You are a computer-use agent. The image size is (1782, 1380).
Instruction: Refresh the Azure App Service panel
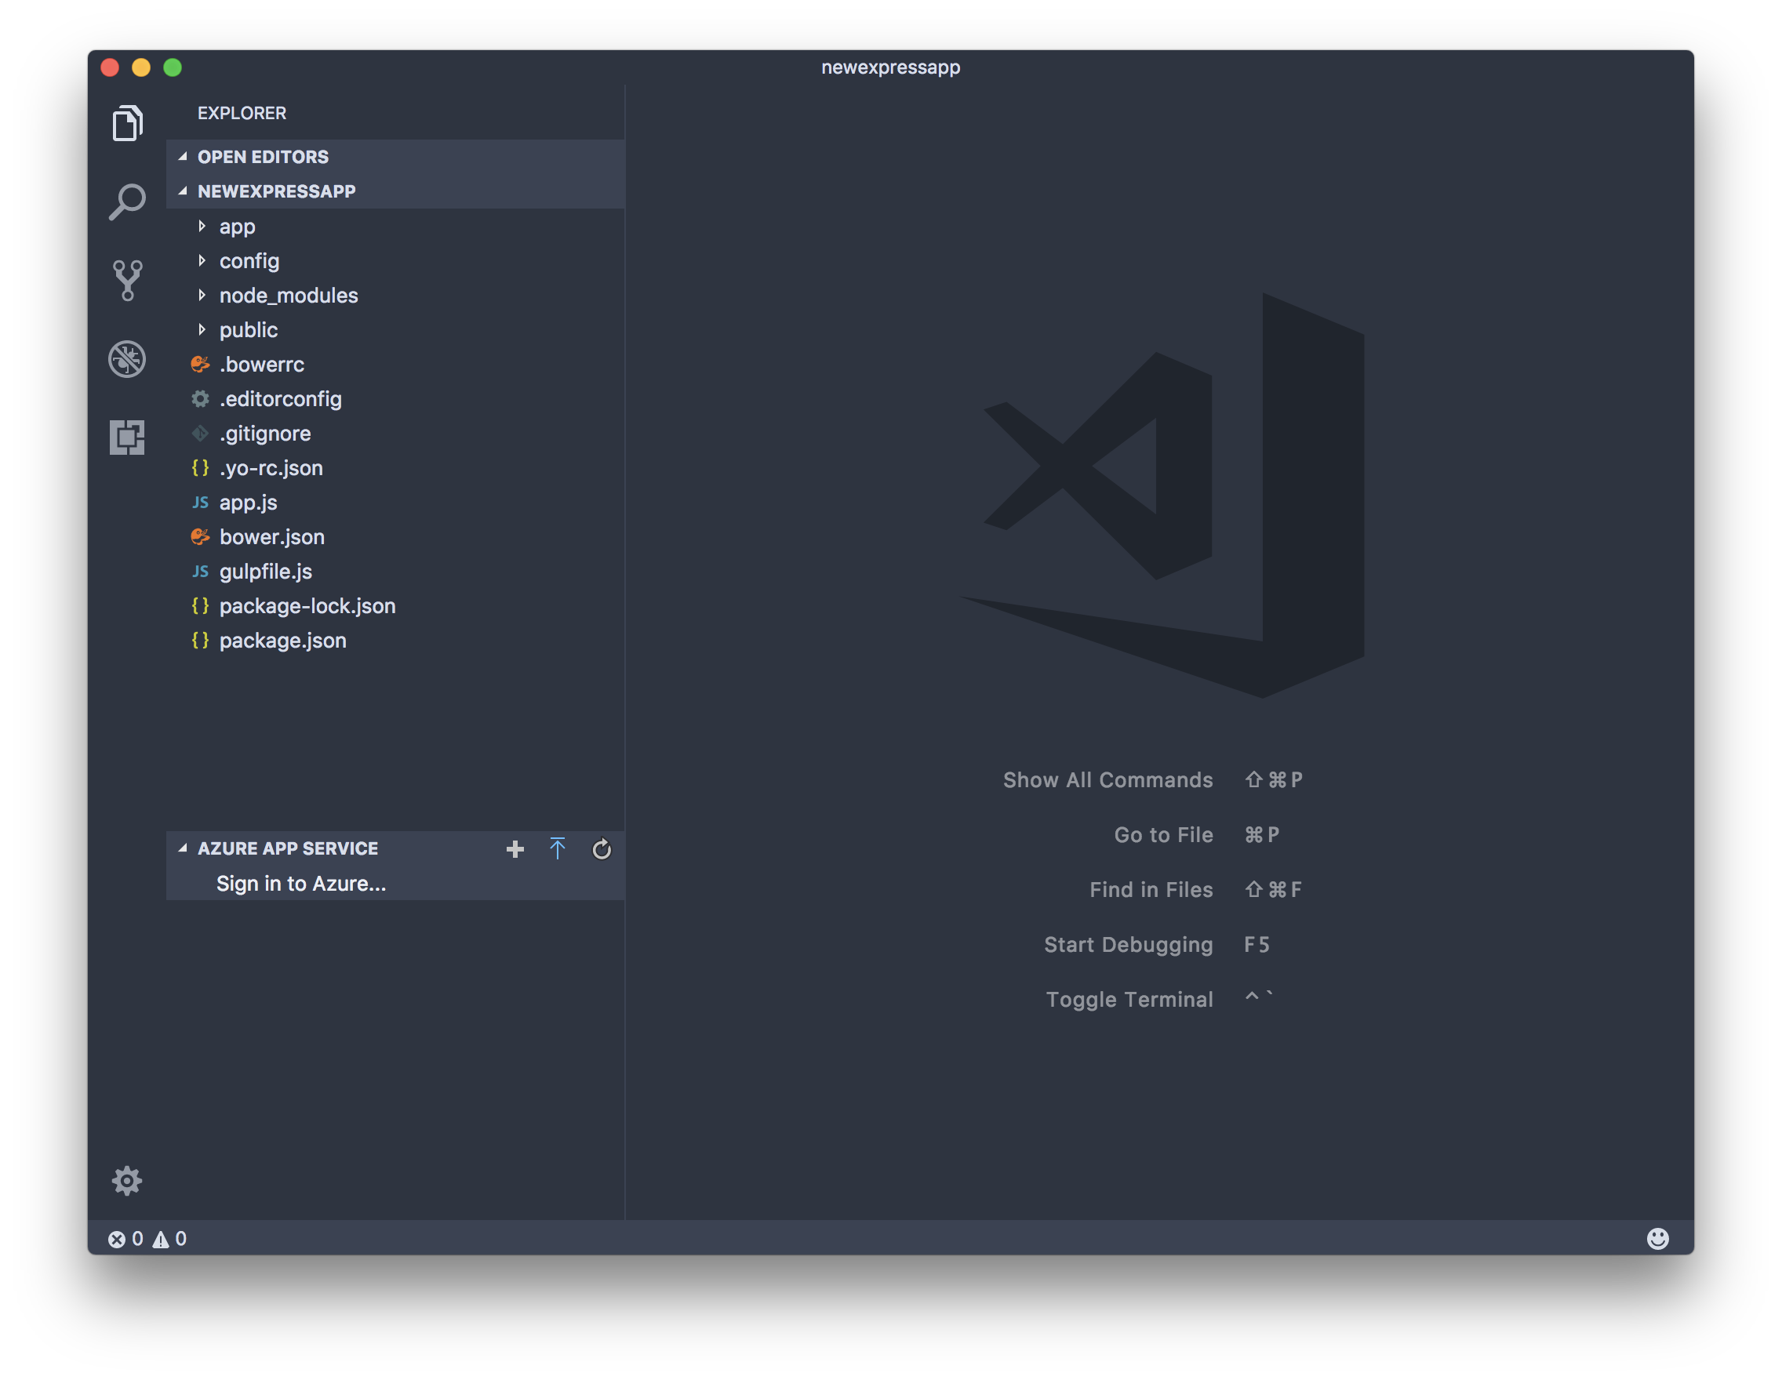point(602,849)
